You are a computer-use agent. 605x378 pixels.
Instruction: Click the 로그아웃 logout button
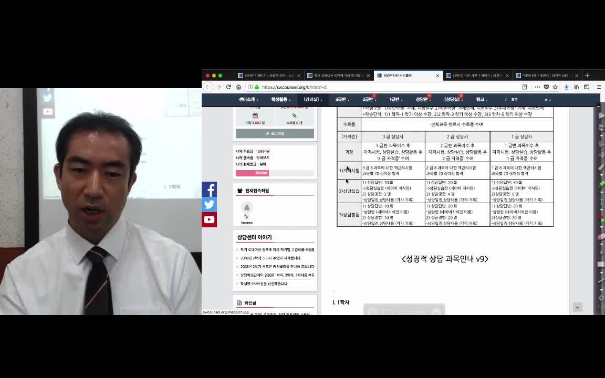pyautogui.click(x=275, y=133)
